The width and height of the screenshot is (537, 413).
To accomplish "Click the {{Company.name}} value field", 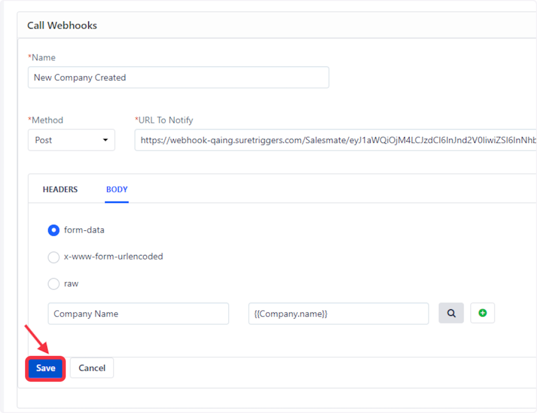I will (338, 314).
